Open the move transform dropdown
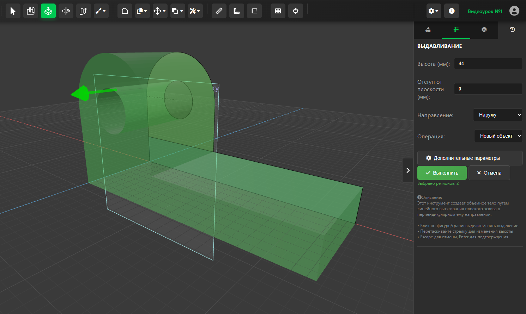Screen dimensions: 526x314 pos(160,11)
